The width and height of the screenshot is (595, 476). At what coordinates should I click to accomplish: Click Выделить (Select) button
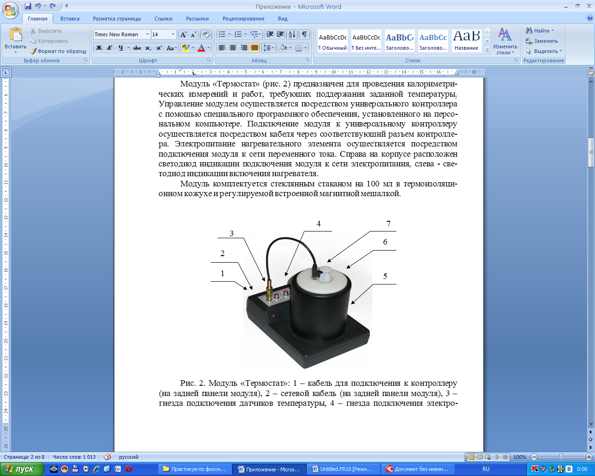pyautogui.click(x=544, y=51)
